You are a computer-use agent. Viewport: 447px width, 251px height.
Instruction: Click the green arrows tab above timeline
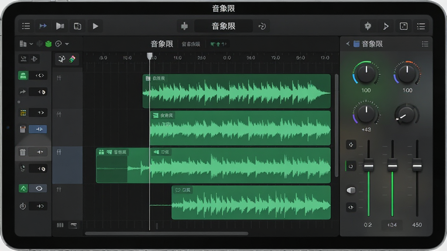(x=218, y=44)
